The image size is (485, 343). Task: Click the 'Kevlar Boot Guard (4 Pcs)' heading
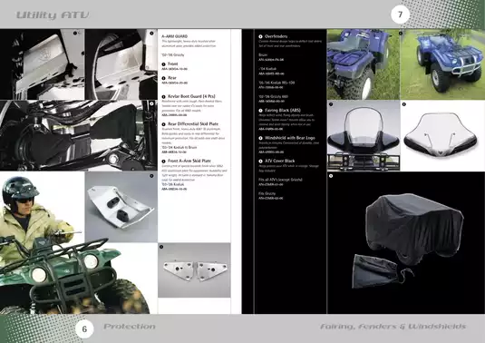coord(191,96)
